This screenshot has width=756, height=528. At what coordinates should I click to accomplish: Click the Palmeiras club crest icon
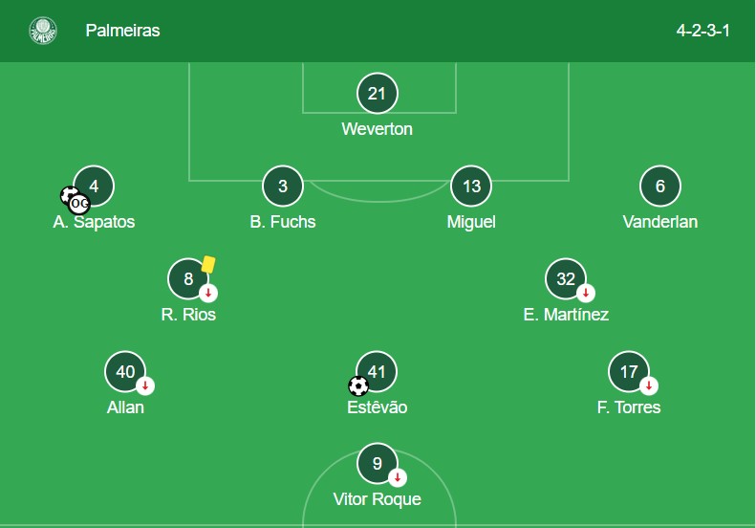[43, 31]
